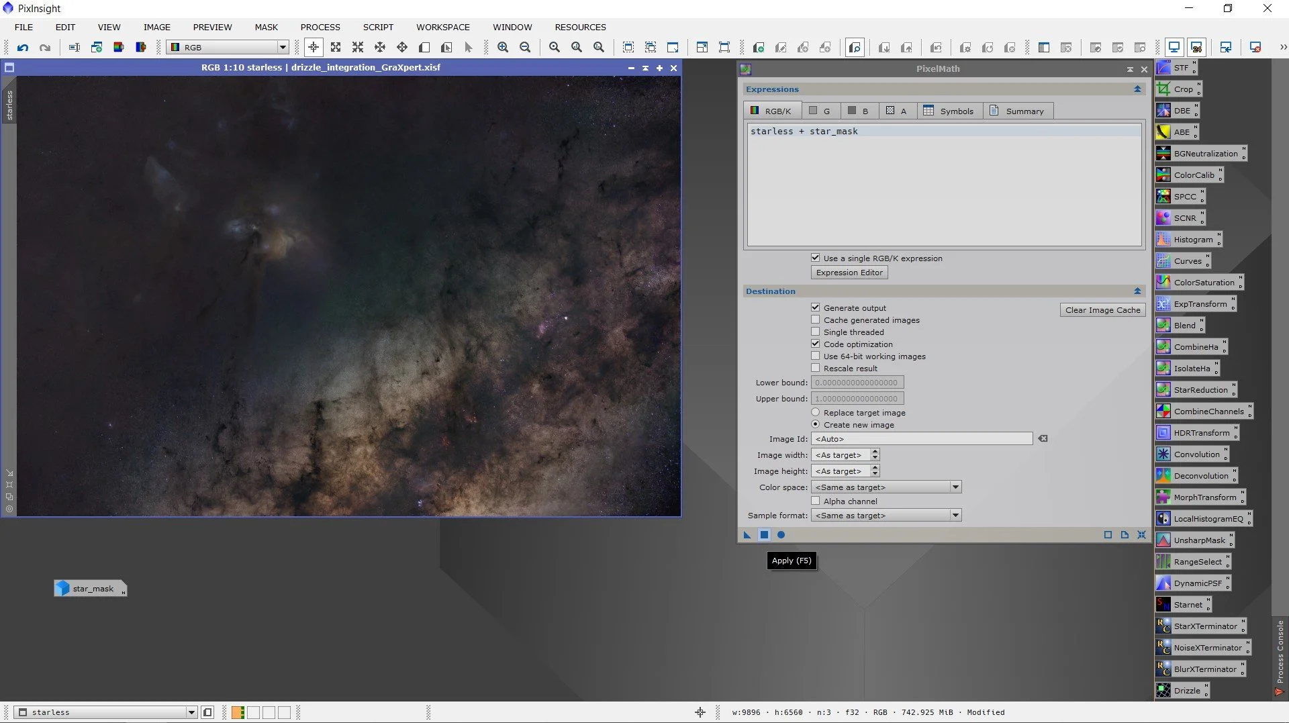Open the starless view selector dropdown
Screen dimensions: 1289x723
click(x=105, y=712)
